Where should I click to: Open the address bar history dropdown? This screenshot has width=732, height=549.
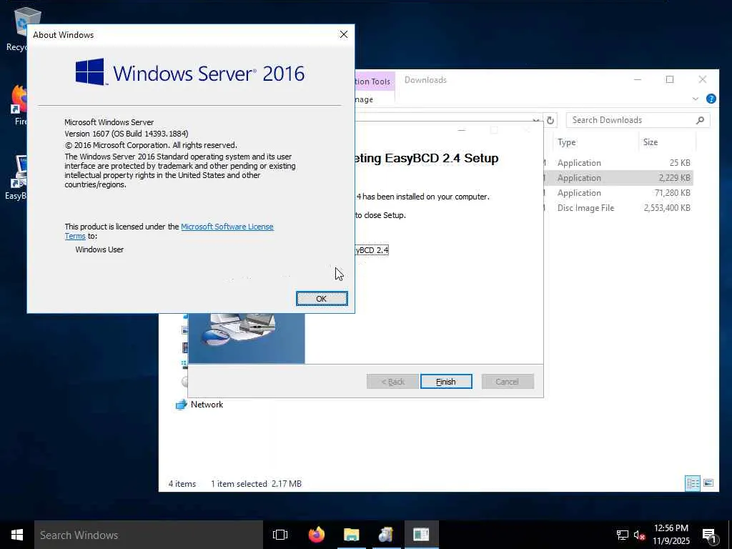pos(536,120)
